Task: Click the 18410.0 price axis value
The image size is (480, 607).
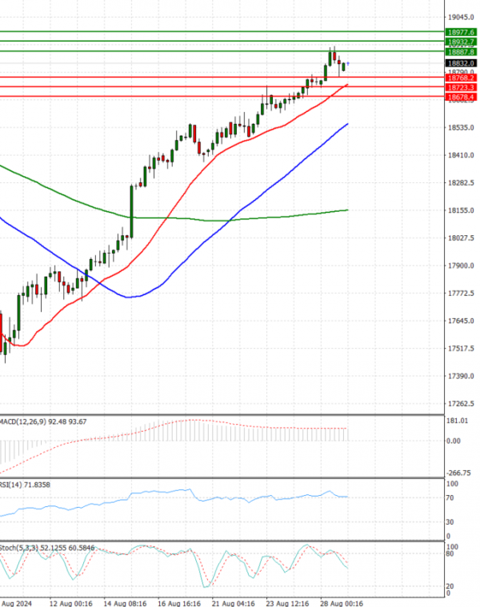Action: tap(461, 155)
